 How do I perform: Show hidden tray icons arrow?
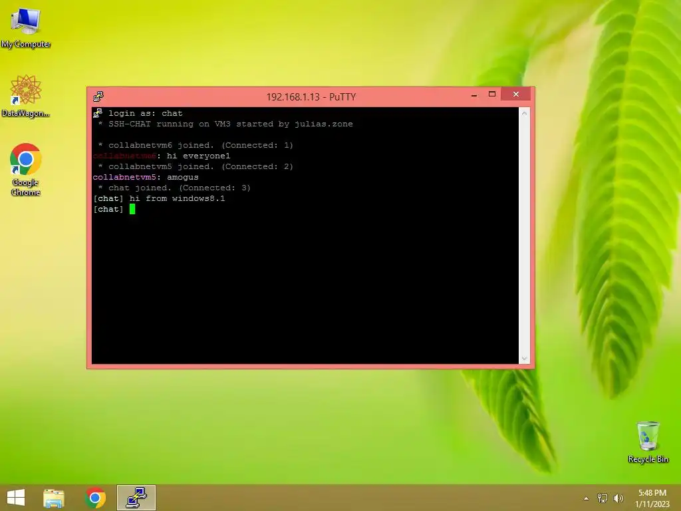(587, 498)
